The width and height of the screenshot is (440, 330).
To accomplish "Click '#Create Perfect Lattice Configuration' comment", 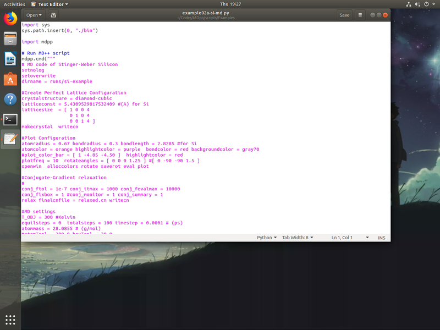I will [x=74, y=92].
